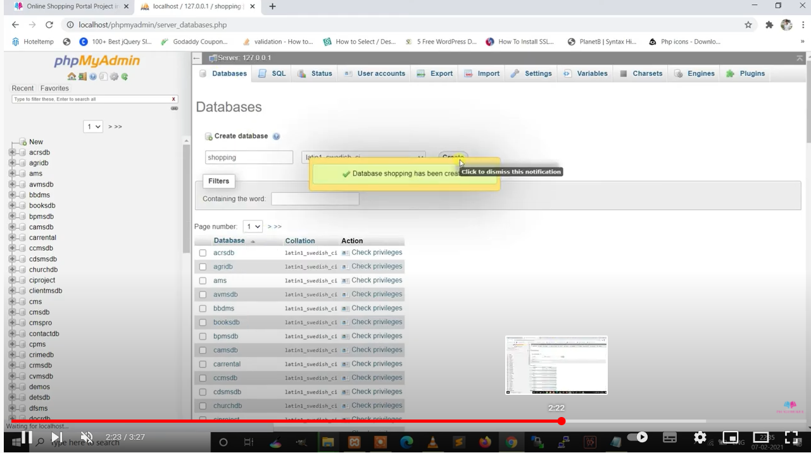Tick the avmsdb database checkbox
The height and width of the screenshot is (453, 811).
tap(203, 294)
